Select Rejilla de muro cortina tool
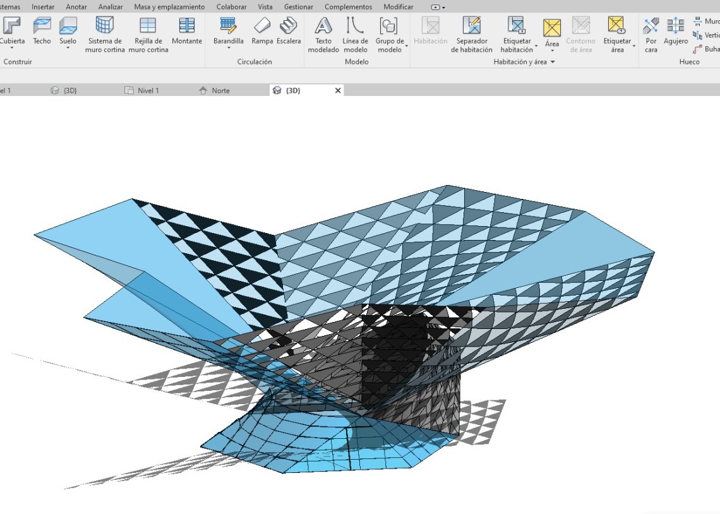 (148, 30)
